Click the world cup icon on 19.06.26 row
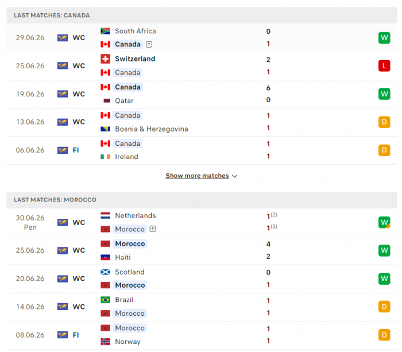 (63, 94)
